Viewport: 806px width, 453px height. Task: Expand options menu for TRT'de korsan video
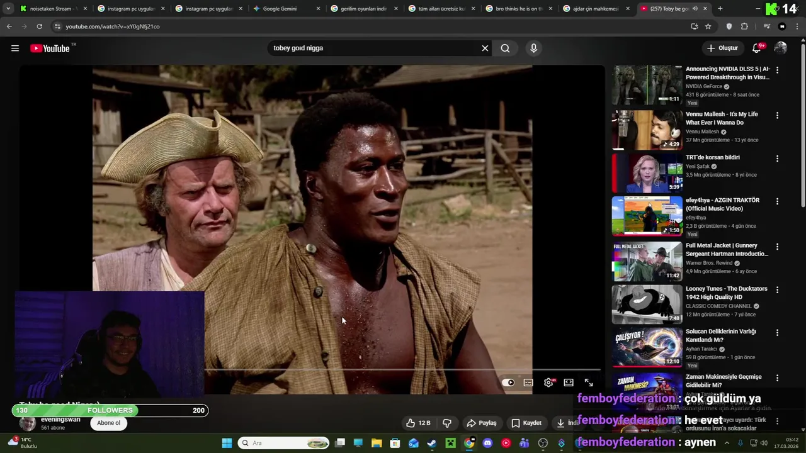tap(777, 159)
